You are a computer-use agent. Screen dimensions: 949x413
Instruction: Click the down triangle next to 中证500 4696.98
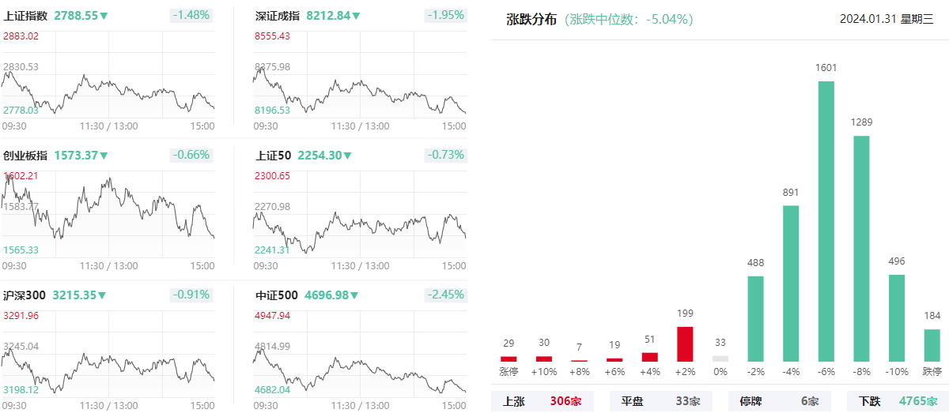355,295
